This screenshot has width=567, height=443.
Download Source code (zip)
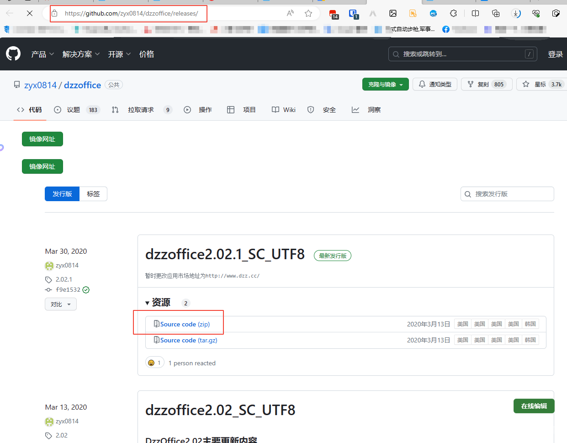(185, 324)
